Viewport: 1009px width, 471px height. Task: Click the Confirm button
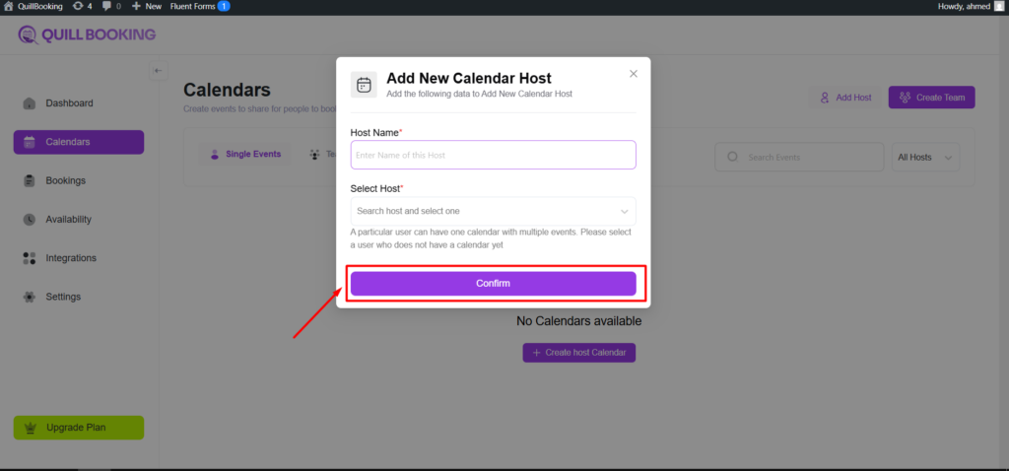coord(493,283)
